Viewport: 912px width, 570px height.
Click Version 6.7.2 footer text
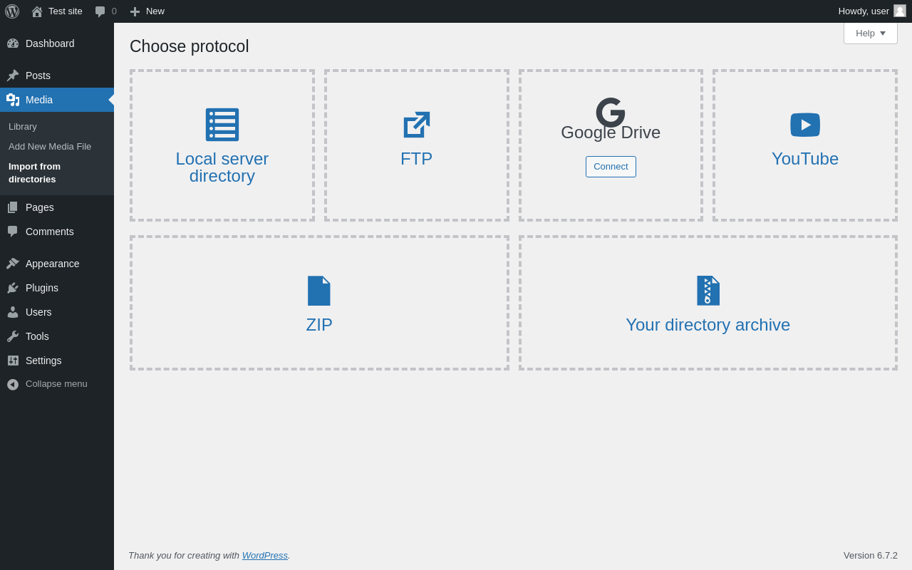[x=871, y=556]
